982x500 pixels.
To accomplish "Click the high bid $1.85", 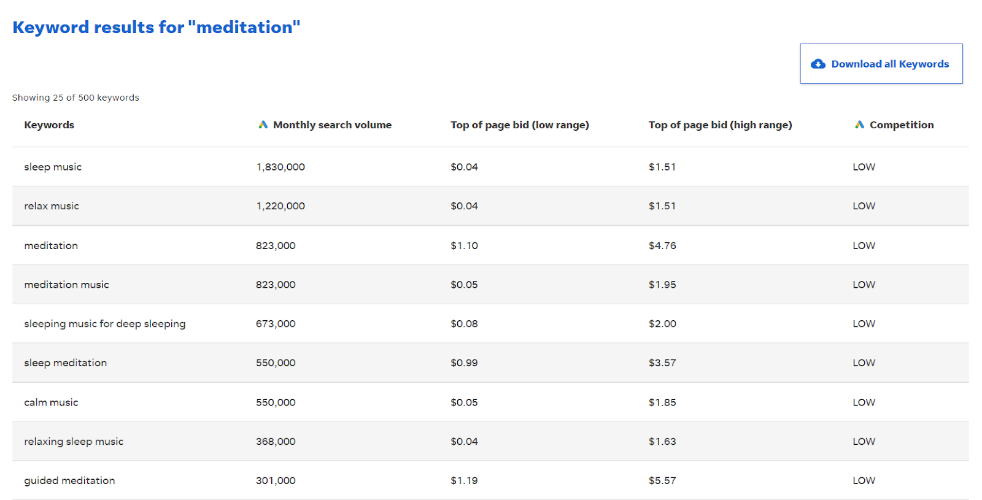I will click(662, 402).
